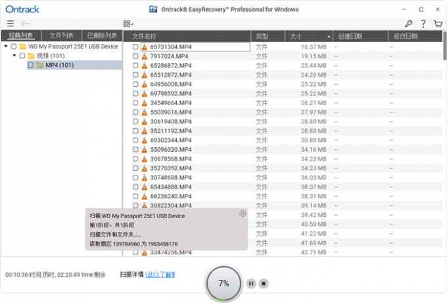Switch to the 已删除列表 tab
Screen dimensions: 447x303
102,35
